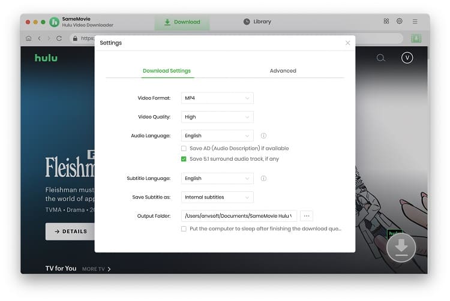Enable Save AD audio description checkbox
Image resolution: width=450 pixels, height=301 pixels.
coord(184,149)
